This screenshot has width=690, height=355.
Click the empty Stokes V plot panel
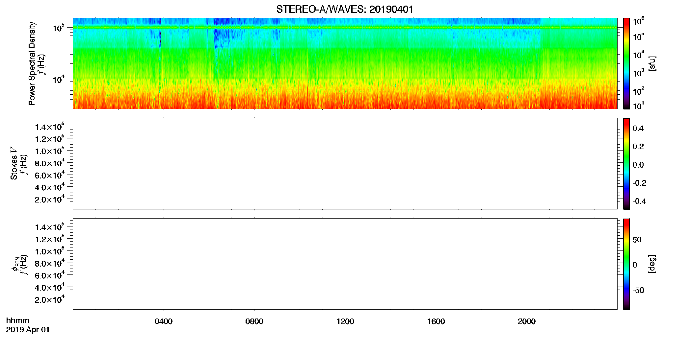[x=345, y=164]
